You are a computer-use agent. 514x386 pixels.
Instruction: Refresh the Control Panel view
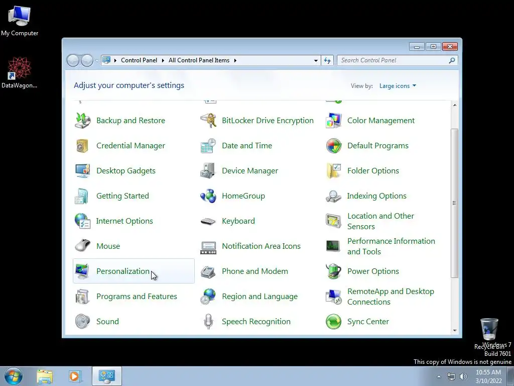[327, 60]
